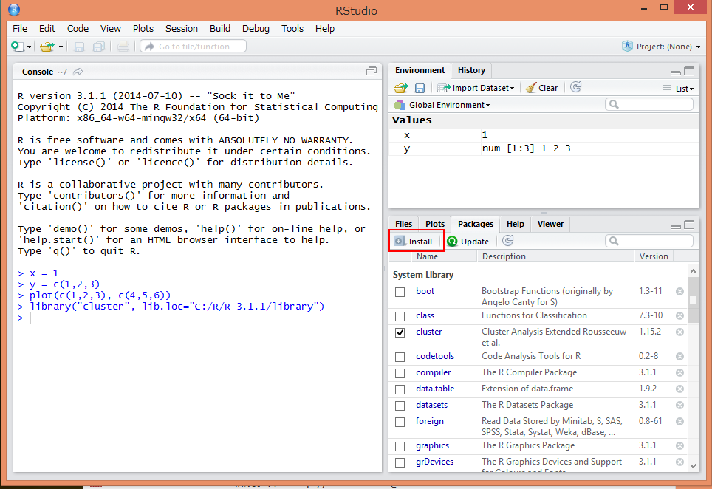Click the Console view-current-directory arrow icon

point(78,72)
